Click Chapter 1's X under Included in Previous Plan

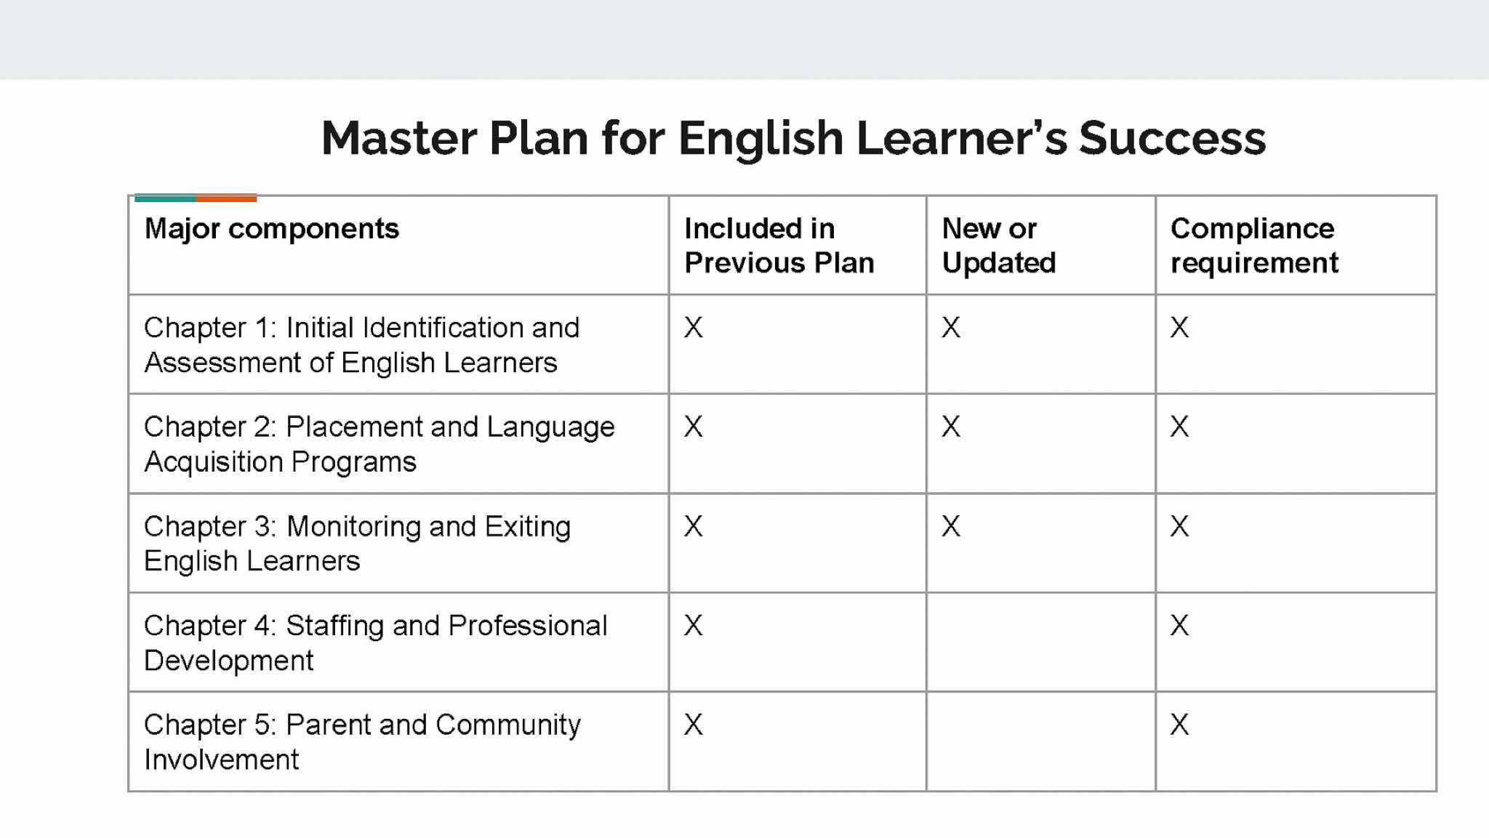point(694,328)
